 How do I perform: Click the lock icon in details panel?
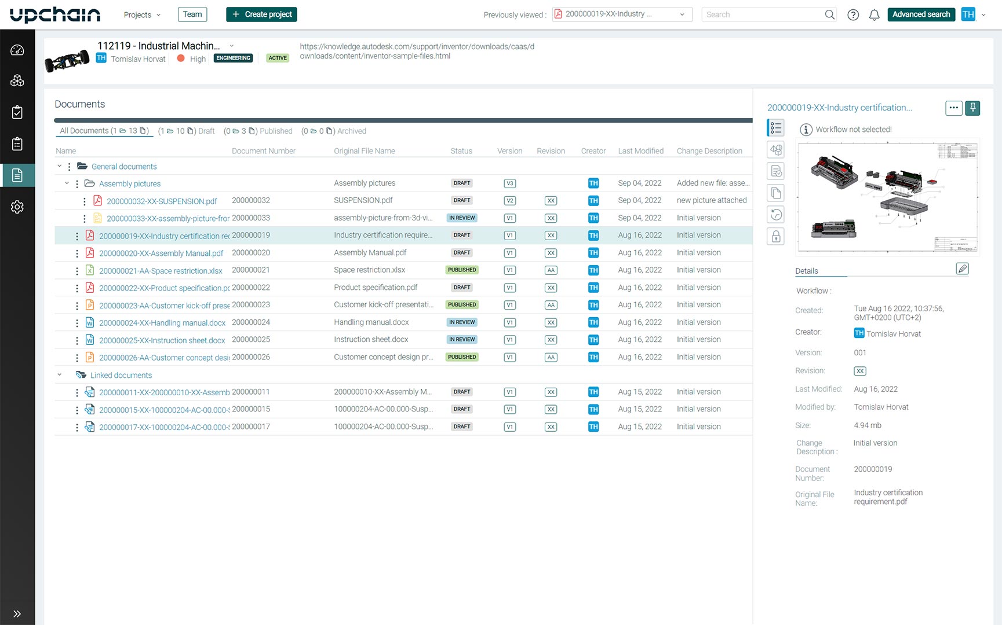pyautogui.click(x=776, y=237)
